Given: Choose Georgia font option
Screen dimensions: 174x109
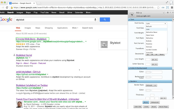Looking at the screenshot, I should 156,47.
